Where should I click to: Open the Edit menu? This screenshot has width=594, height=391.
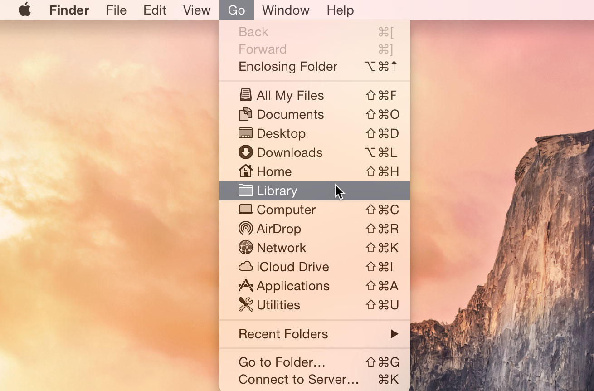coord(155,10)
